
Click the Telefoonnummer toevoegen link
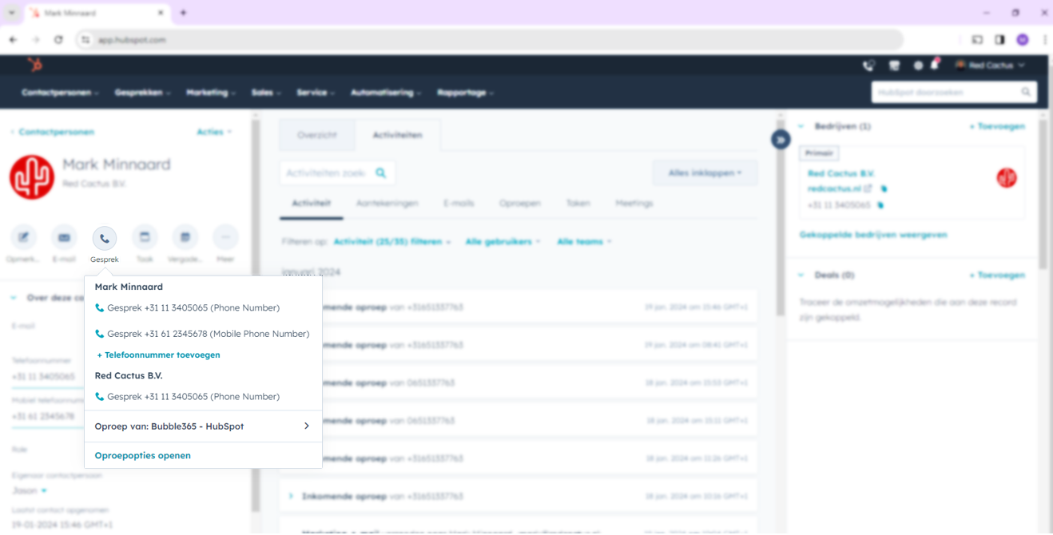pyautogui.click(x=158, y=355)
